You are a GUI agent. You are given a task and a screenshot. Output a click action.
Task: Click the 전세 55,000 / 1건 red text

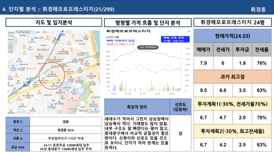point(120,44)
